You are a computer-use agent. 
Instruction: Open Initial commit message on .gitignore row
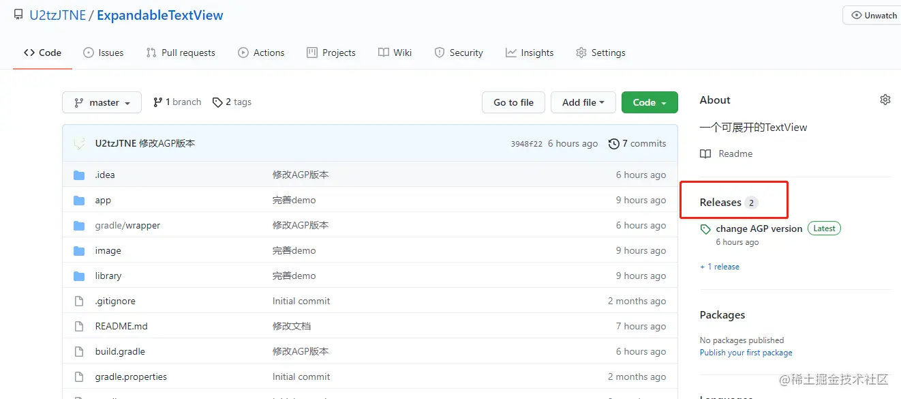point(301,301)
